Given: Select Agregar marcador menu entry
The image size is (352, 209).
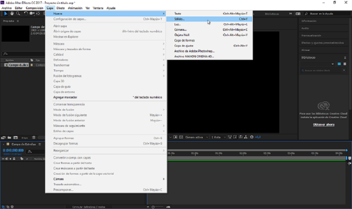Looking at the screenshot, I should pyautogui.click(x=106, y=97).
